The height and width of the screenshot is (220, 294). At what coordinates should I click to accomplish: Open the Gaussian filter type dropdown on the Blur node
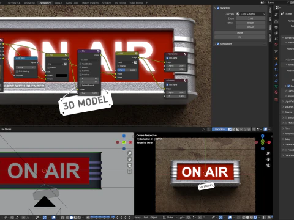tap(89, 60)
